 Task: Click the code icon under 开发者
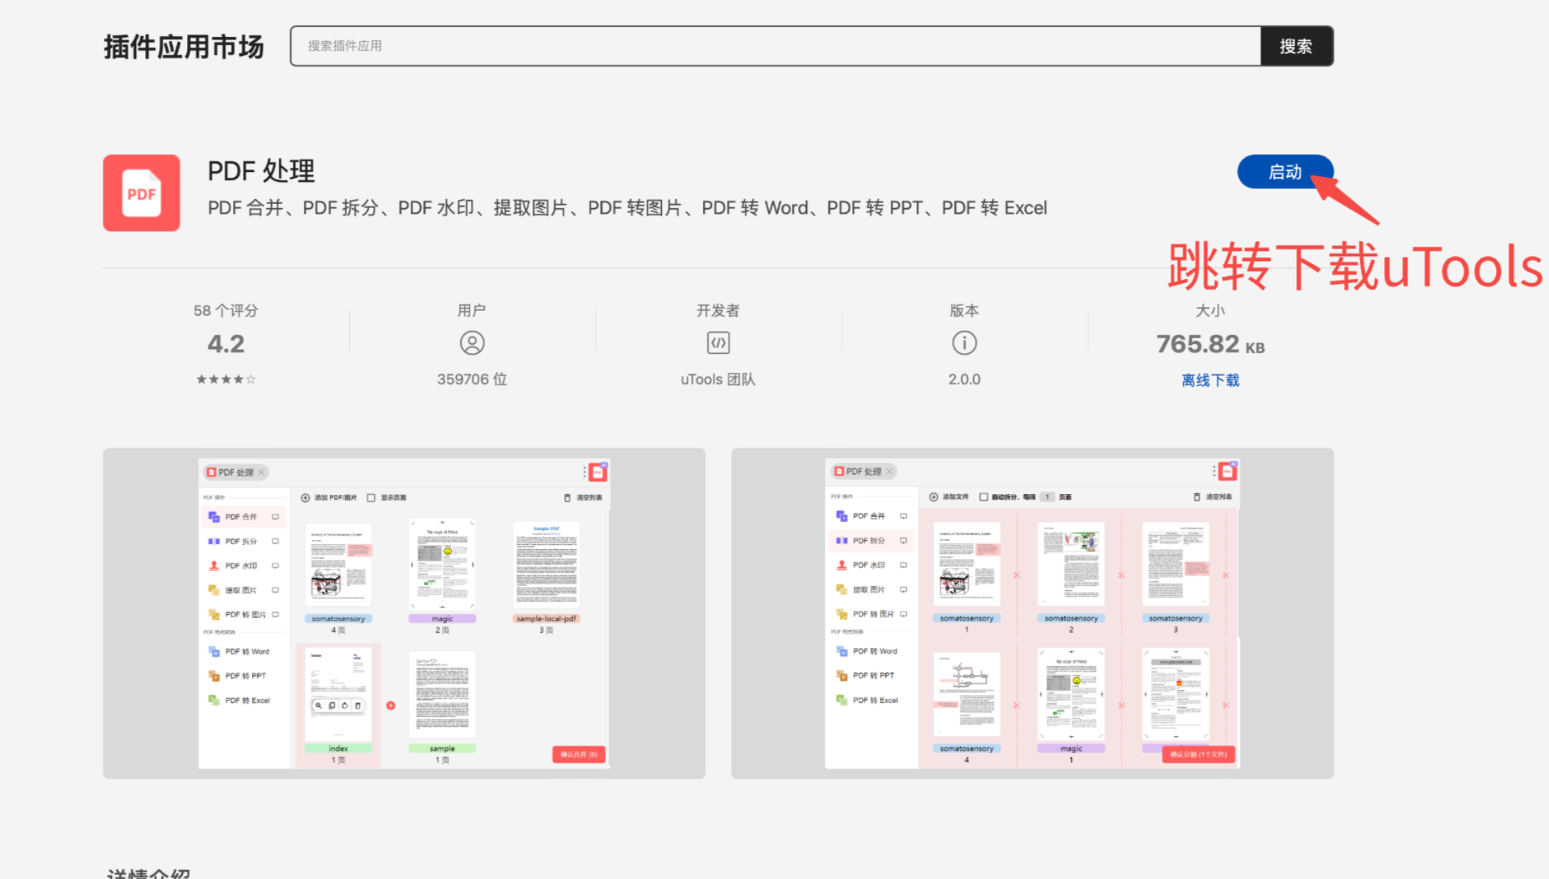pos(719,343)
